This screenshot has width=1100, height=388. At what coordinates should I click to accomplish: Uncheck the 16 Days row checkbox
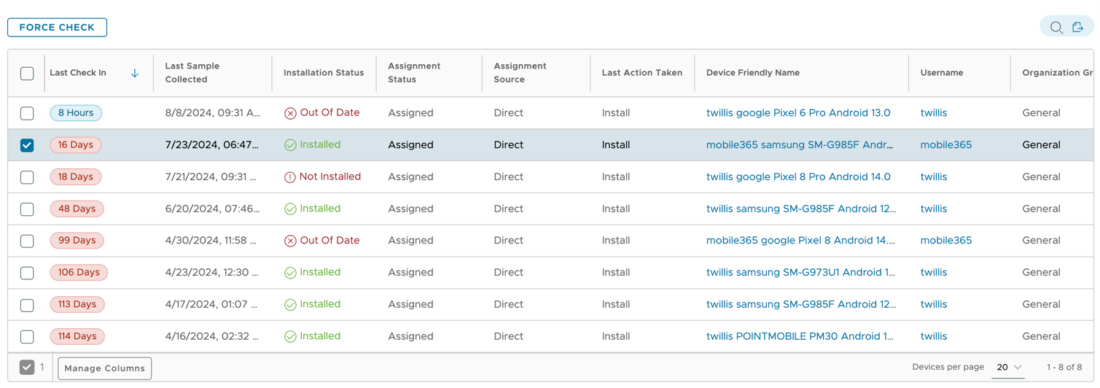(27, 145)
